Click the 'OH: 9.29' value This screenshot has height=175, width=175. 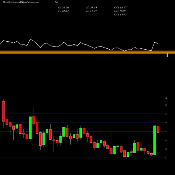[120, 11]
